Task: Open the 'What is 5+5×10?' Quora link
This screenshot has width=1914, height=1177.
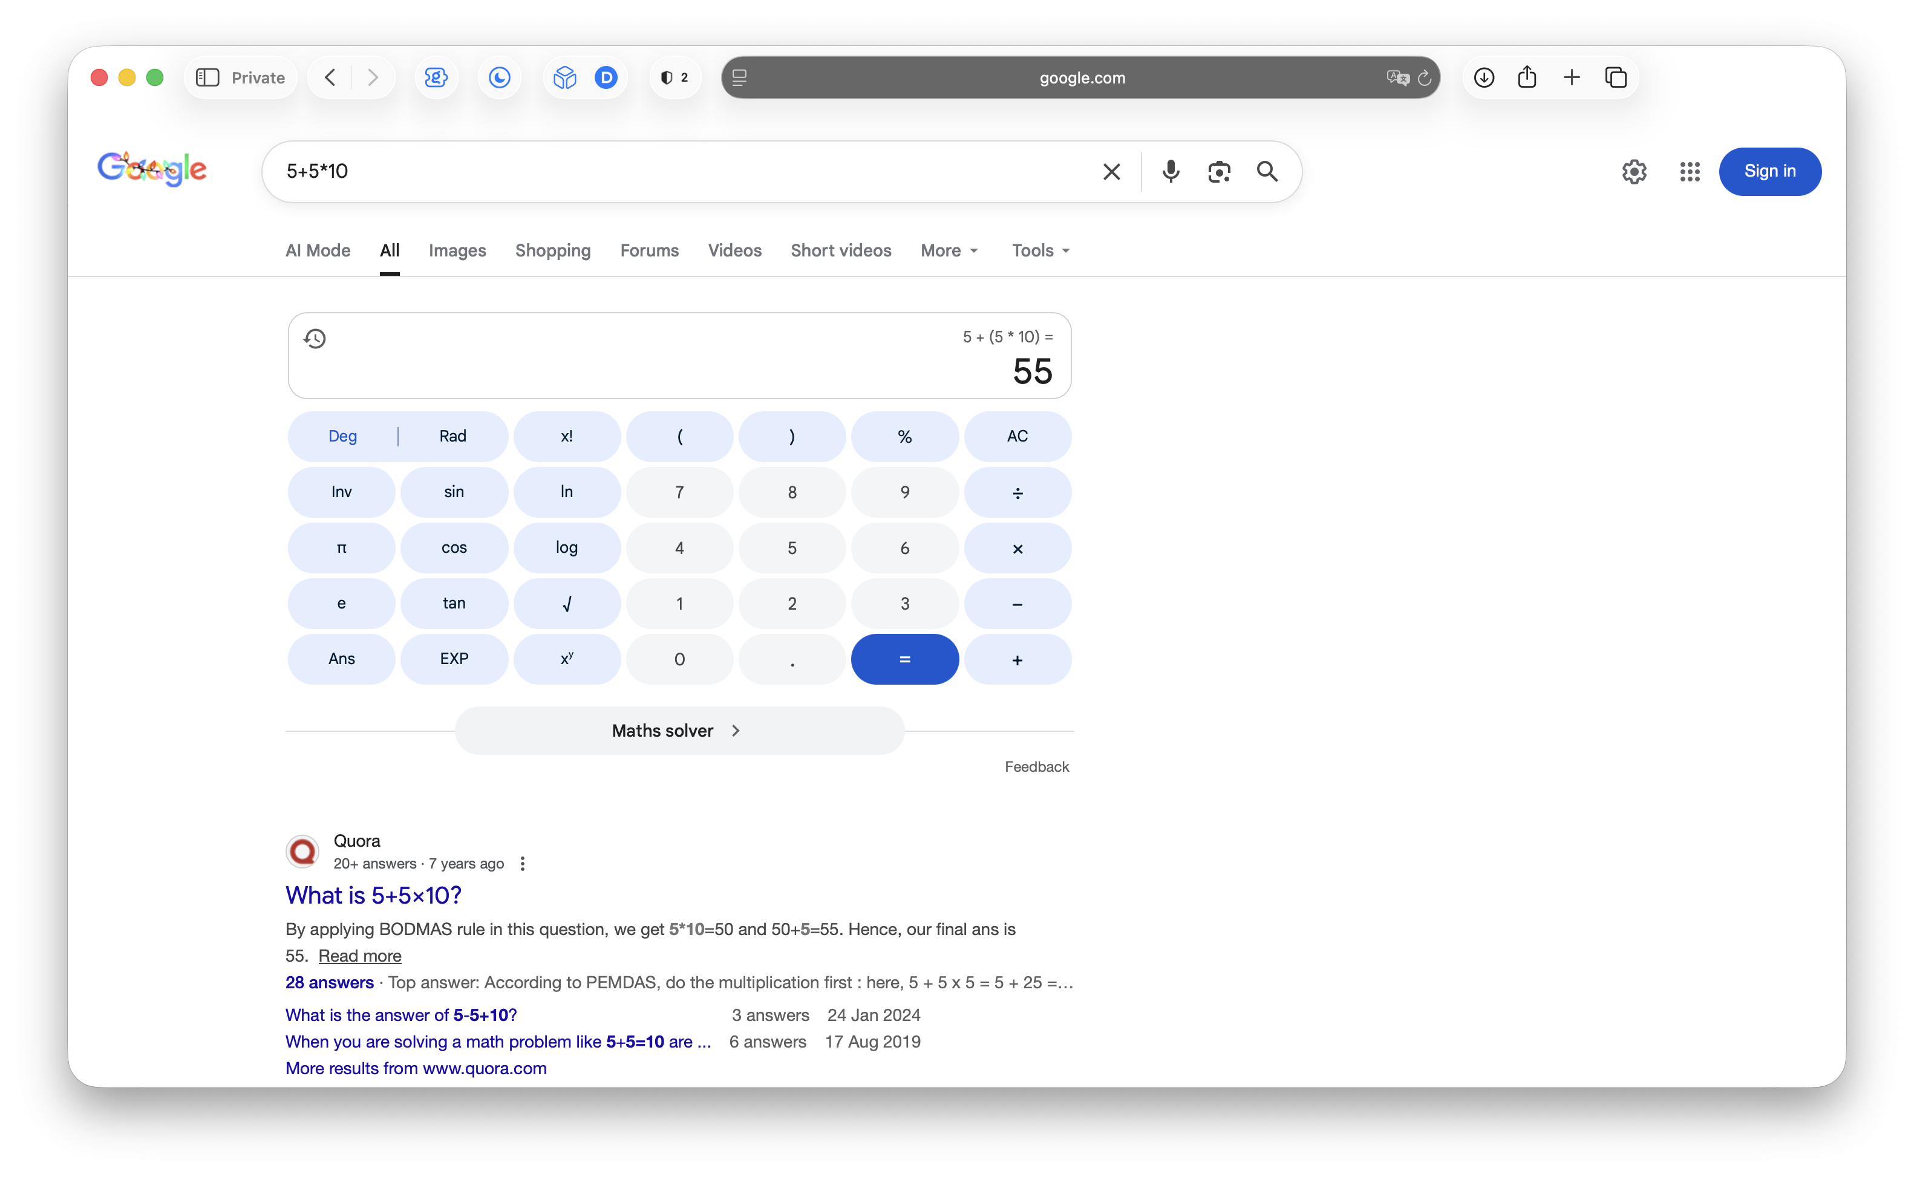Action: [373, 895]
